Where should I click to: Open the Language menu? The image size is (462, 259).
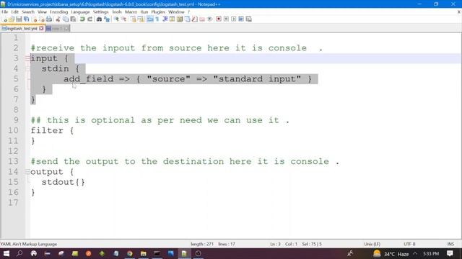(x=80, y=12)
